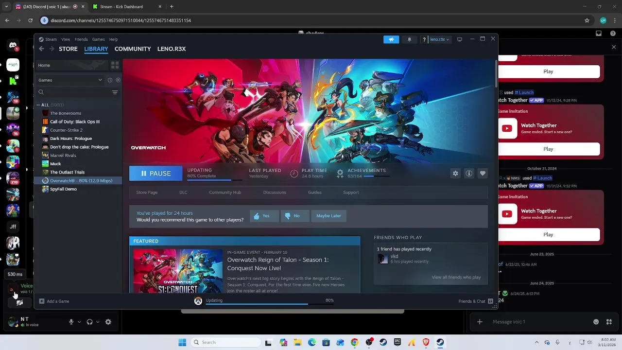Open microphone input options arrow
The height and width of the screenshot is (350, 622).
(79, 322)
